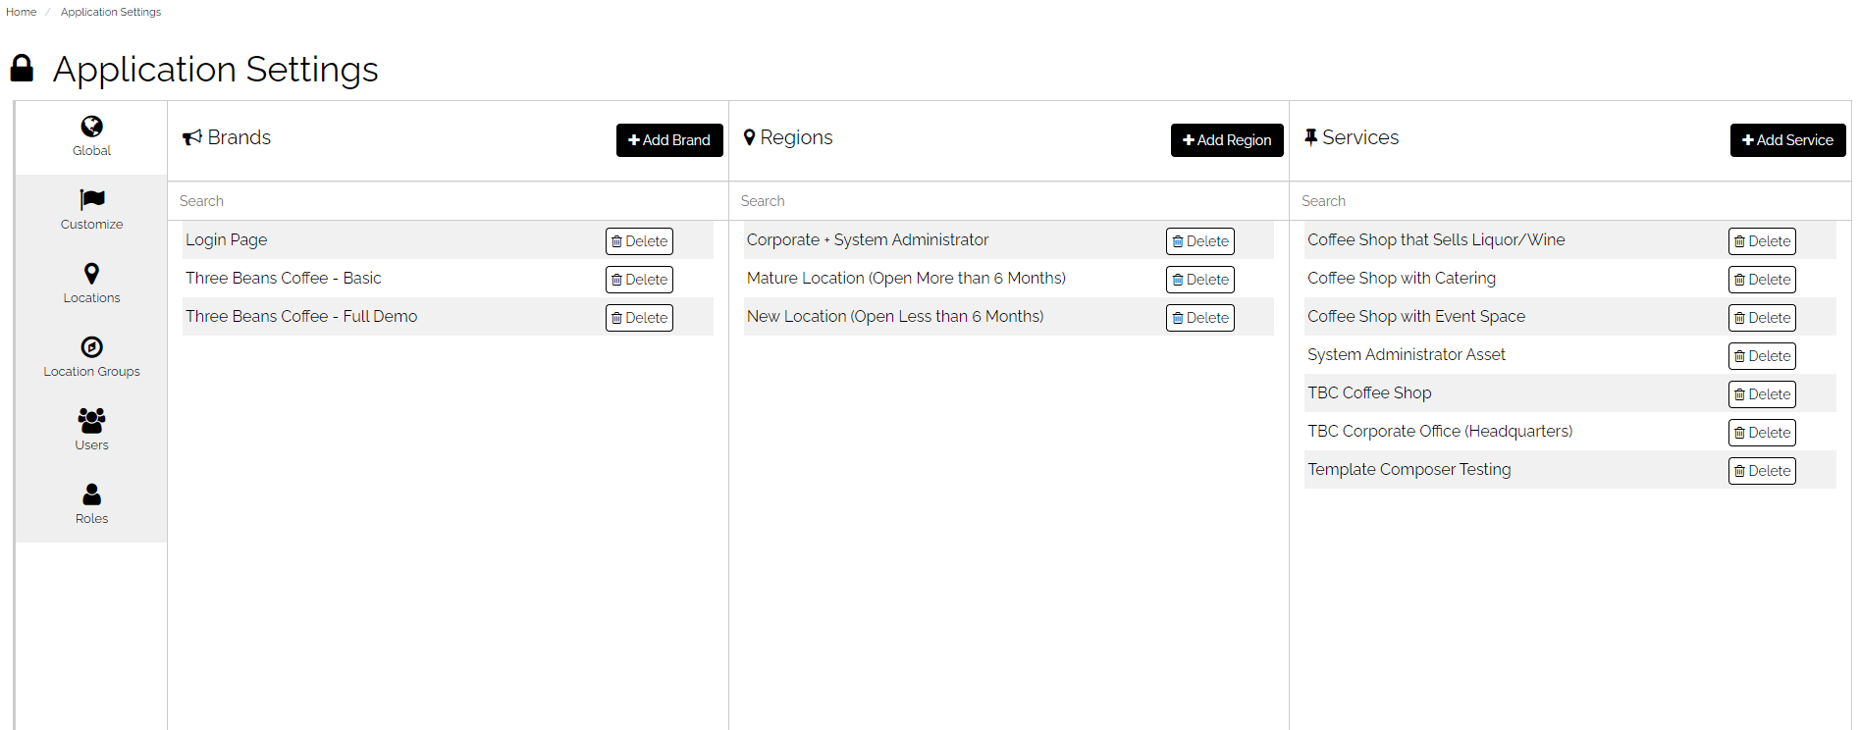Focus the Brands search field
The image size is (1860, 730).
coord(448,201)
